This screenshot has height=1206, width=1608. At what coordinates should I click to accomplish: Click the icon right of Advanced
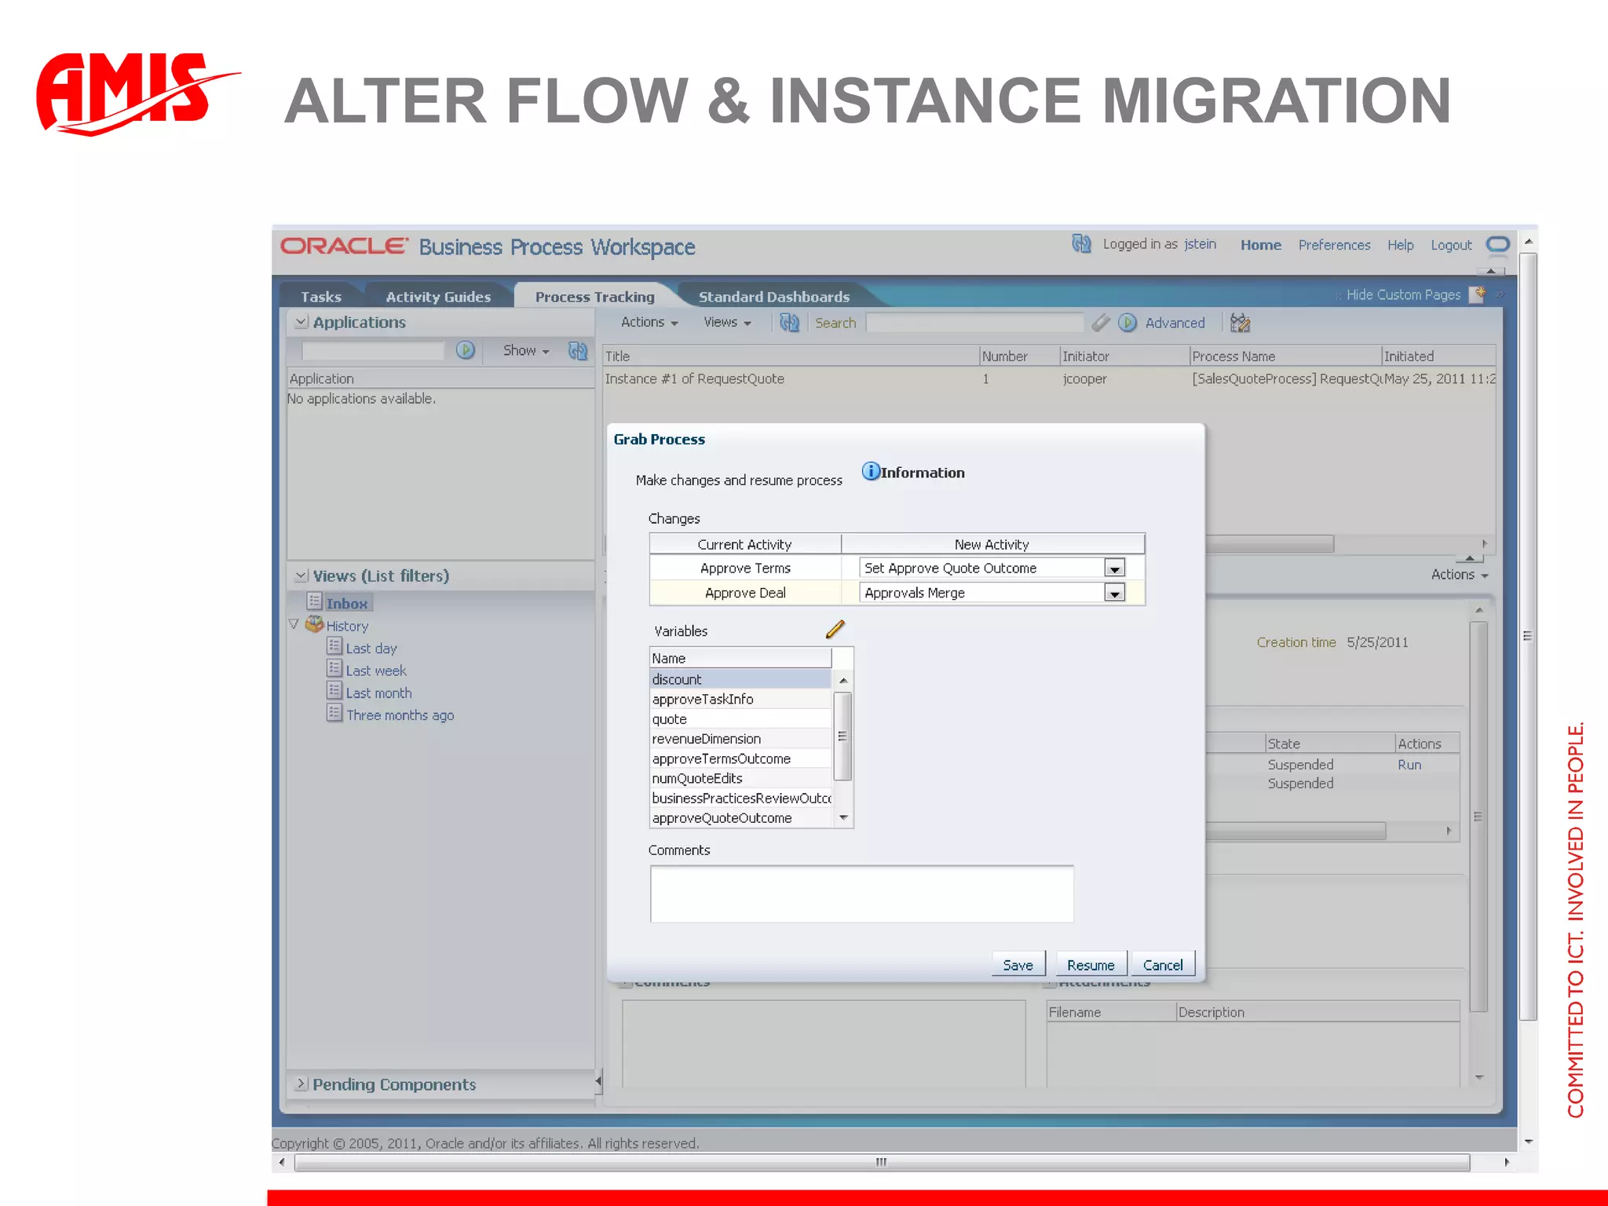(x=1241, y=323)
